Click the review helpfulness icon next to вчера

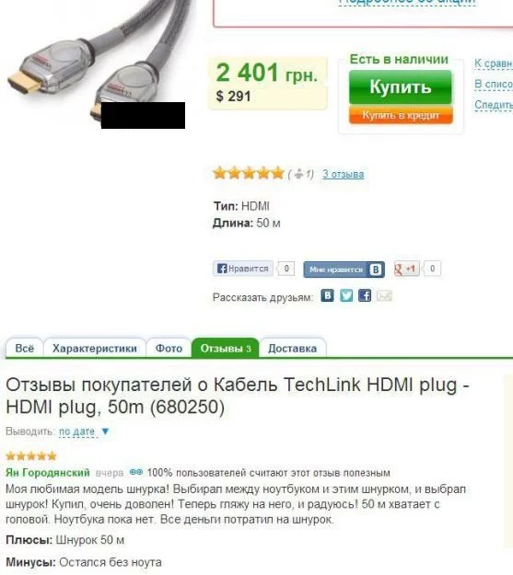point(136,472)
